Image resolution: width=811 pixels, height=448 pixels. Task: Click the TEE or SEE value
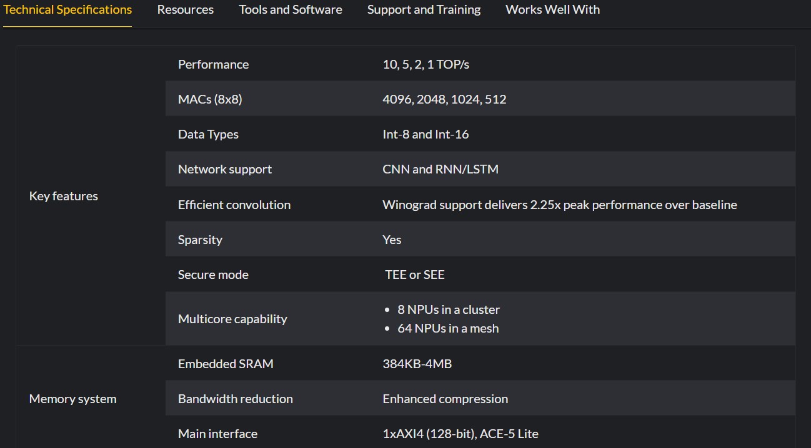point(415,275)
